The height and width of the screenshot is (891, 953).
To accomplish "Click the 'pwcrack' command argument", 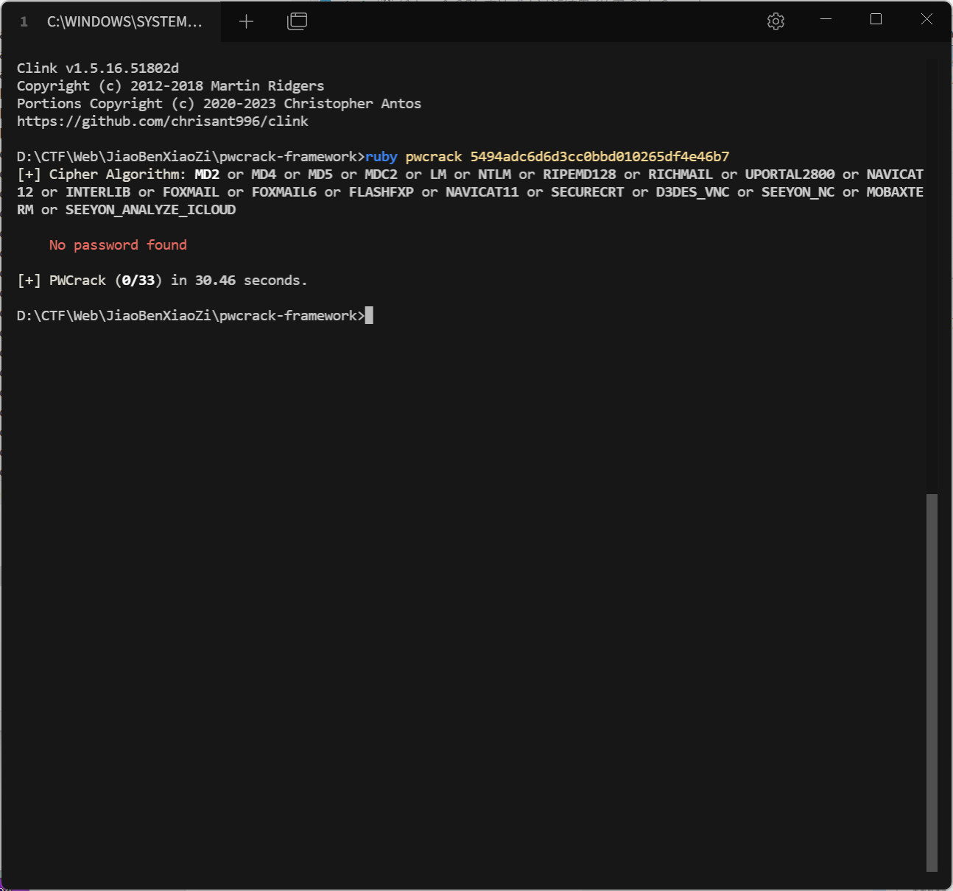I will point(434,156).
